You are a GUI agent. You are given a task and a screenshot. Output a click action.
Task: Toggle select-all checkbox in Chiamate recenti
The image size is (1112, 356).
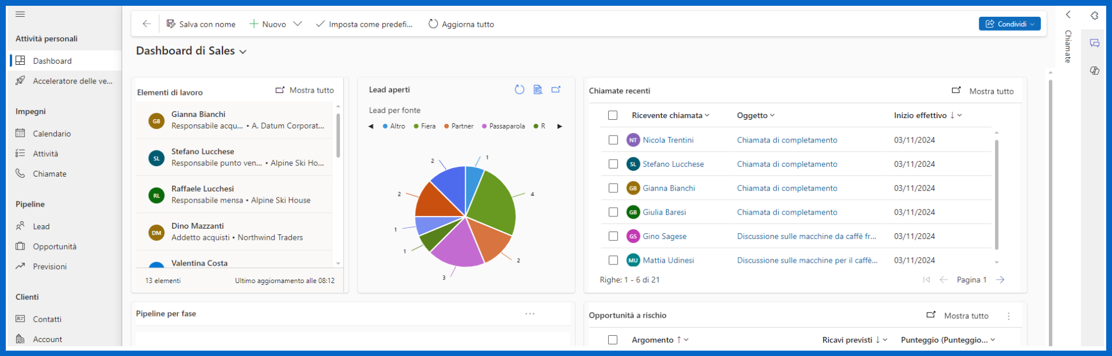[613, 115]
